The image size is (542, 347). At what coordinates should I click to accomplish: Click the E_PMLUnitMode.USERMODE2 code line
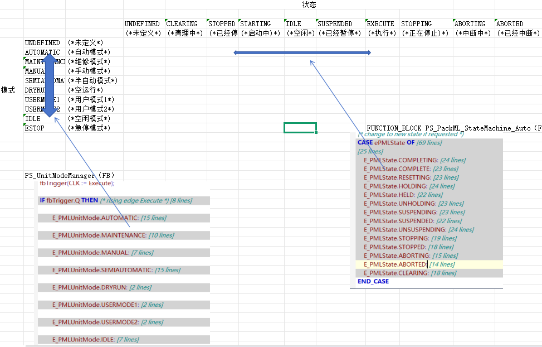(x=124, y=322)
